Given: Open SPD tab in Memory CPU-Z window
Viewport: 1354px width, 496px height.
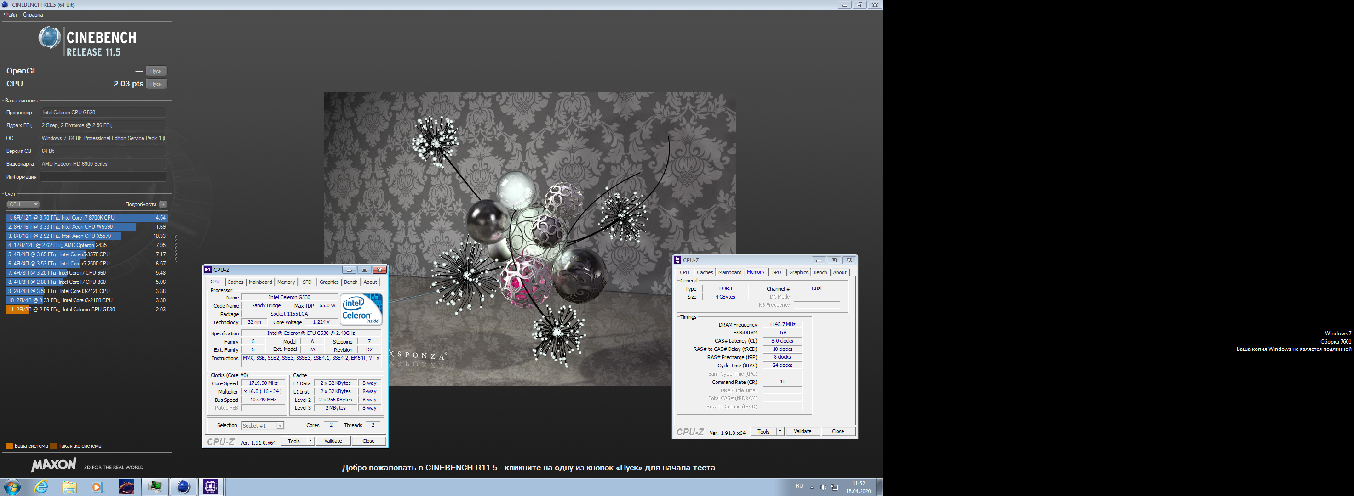Looking at the screenshot, I should [x=776, y=272].
